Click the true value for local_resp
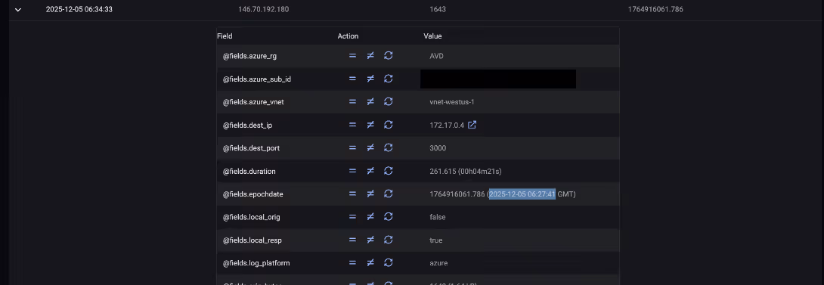The image size is (824, 285). tap(436, 240)
